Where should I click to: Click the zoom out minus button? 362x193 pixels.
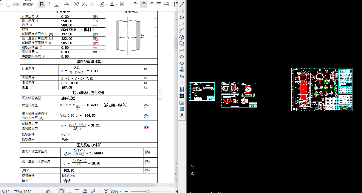click(126, 192)
